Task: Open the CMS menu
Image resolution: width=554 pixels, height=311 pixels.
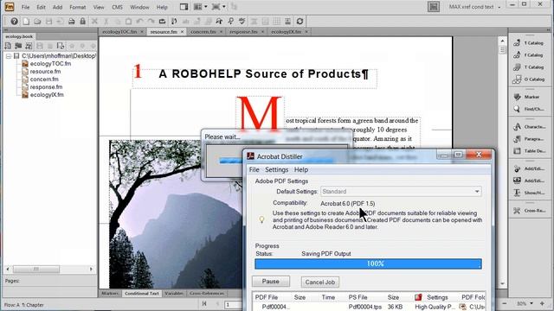Action: 118,7
